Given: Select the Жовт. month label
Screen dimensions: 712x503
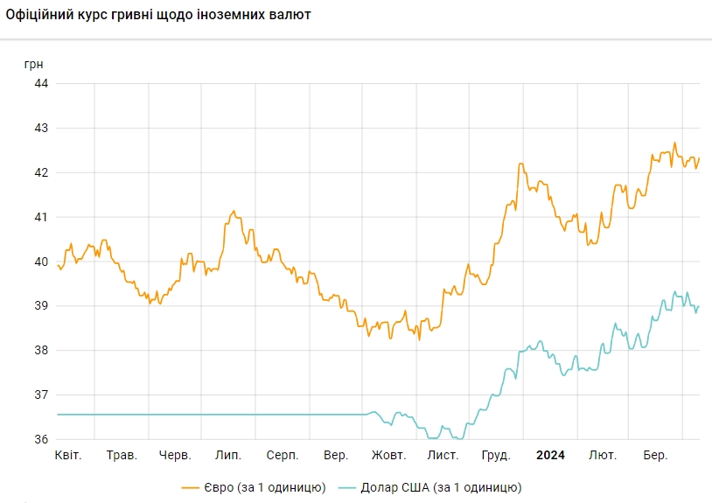Looking at the screenshot, I should [x=389, y=456].
